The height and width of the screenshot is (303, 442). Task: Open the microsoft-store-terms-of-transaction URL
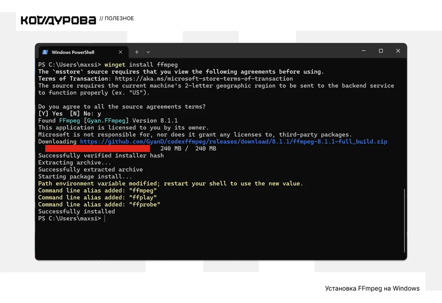[204, 79]
